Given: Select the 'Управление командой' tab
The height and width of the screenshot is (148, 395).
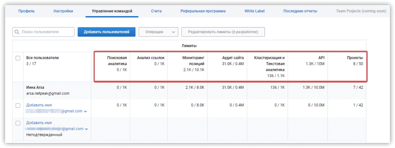Looking at the screenshot, I should click(x=112, y=11).
